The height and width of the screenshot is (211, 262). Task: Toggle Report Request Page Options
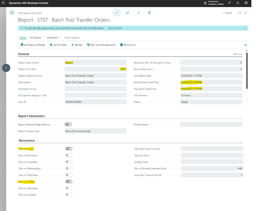coord(68,124)
